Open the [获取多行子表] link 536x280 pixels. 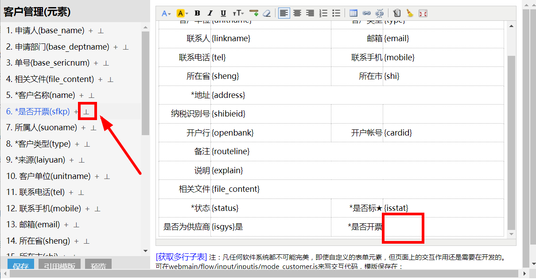[x=181, y=257]
